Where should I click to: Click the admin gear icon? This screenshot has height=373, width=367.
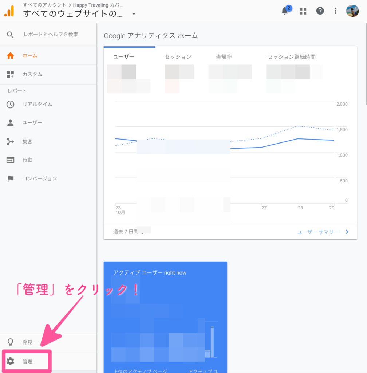click(x=10, y=361)
